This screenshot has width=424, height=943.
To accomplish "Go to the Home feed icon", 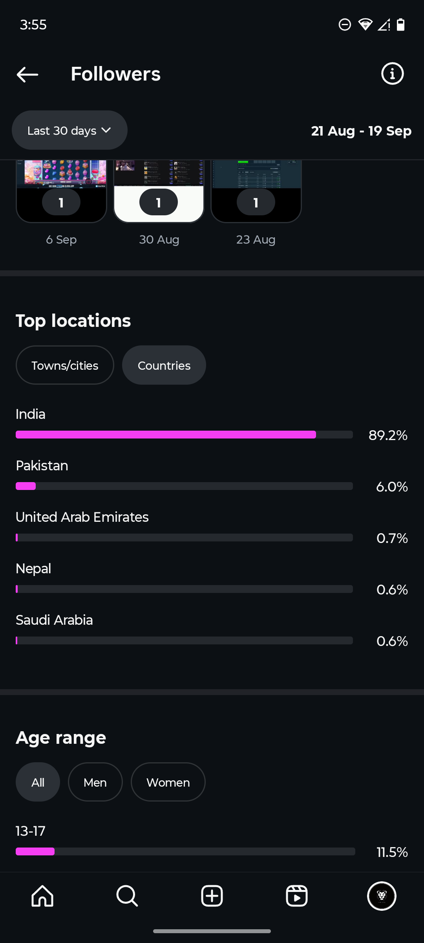I will 42,896.
